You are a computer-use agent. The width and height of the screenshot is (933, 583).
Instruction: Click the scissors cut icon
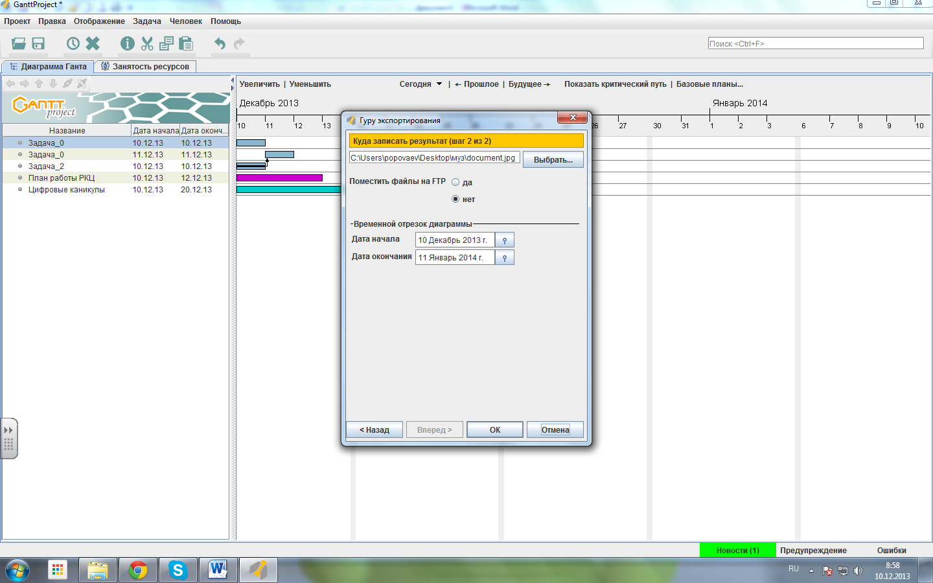pyautogui.click(x=147, y=43)
